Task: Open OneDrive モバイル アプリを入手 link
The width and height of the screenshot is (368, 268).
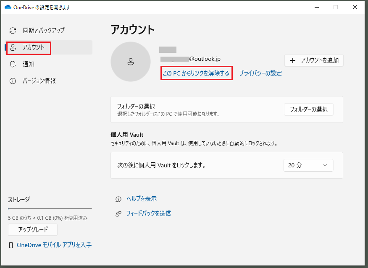Action: (x=54, y=245)
